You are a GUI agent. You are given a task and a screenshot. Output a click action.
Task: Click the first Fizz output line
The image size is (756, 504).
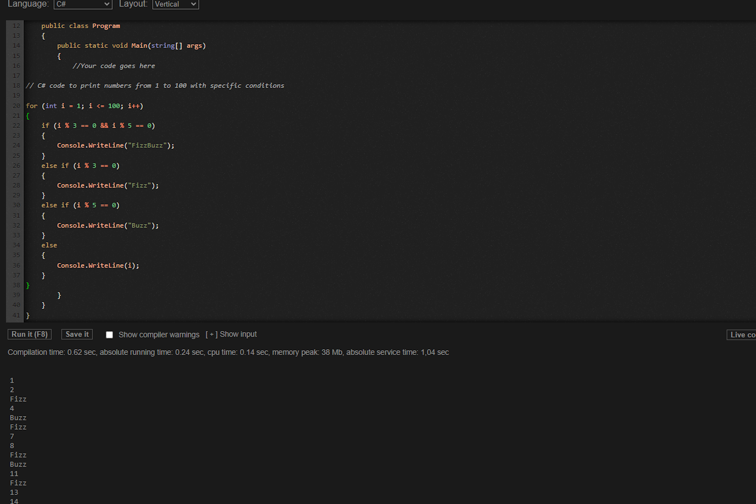pos(18,399)
